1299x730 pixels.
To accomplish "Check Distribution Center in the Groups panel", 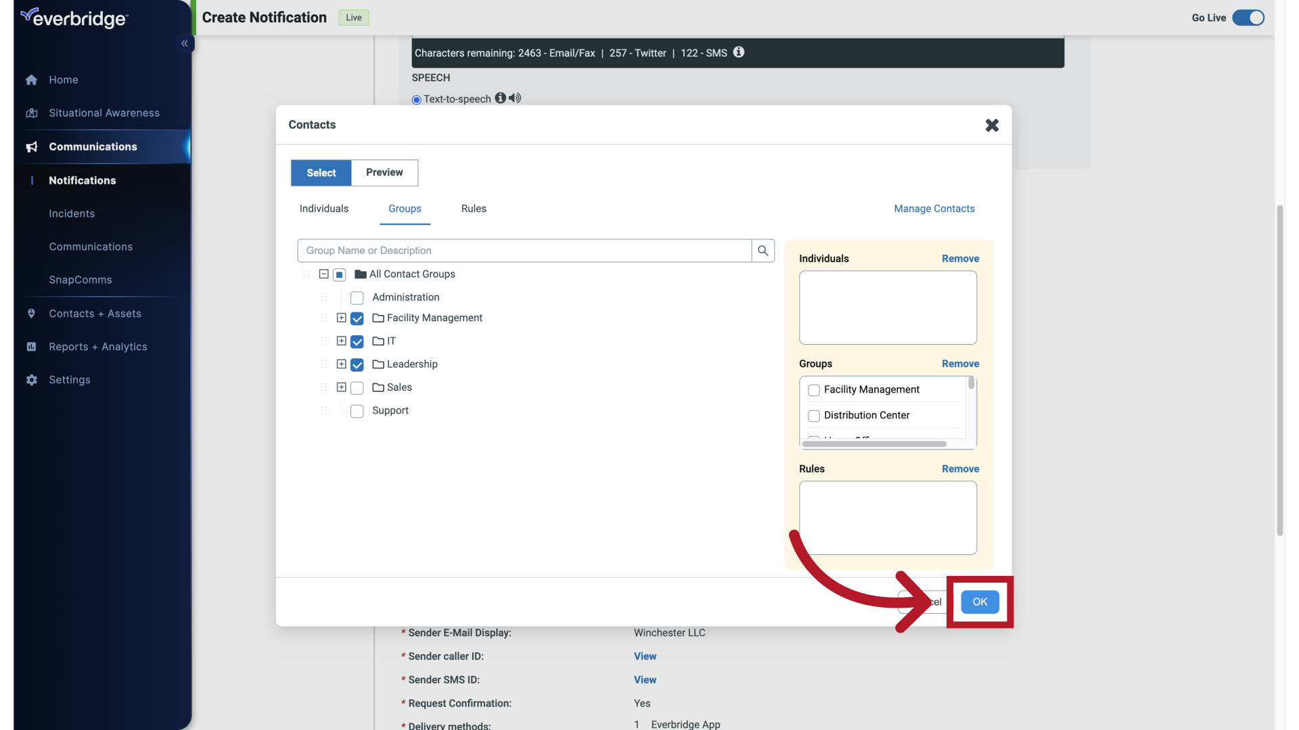I will [814, 416].
